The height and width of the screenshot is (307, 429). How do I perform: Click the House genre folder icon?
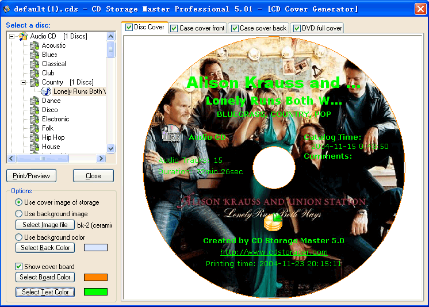click(35, 147)
